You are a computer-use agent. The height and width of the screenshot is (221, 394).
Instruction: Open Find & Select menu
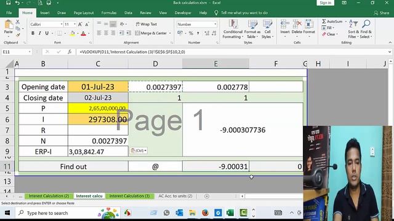[x=366, y=29]
